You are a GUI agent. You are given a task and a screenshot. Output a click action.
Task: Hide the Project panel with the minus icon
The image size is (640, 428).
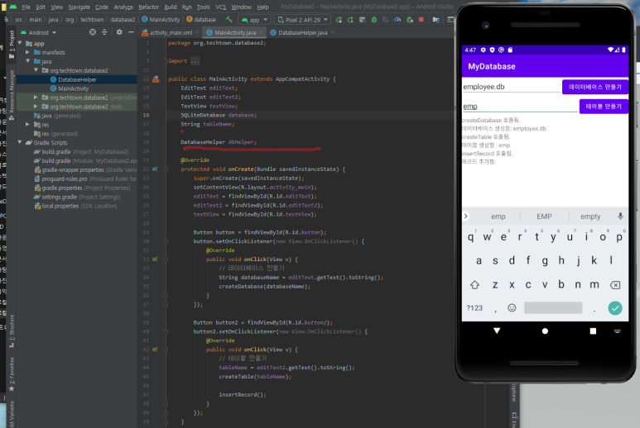tap(131, 32)
